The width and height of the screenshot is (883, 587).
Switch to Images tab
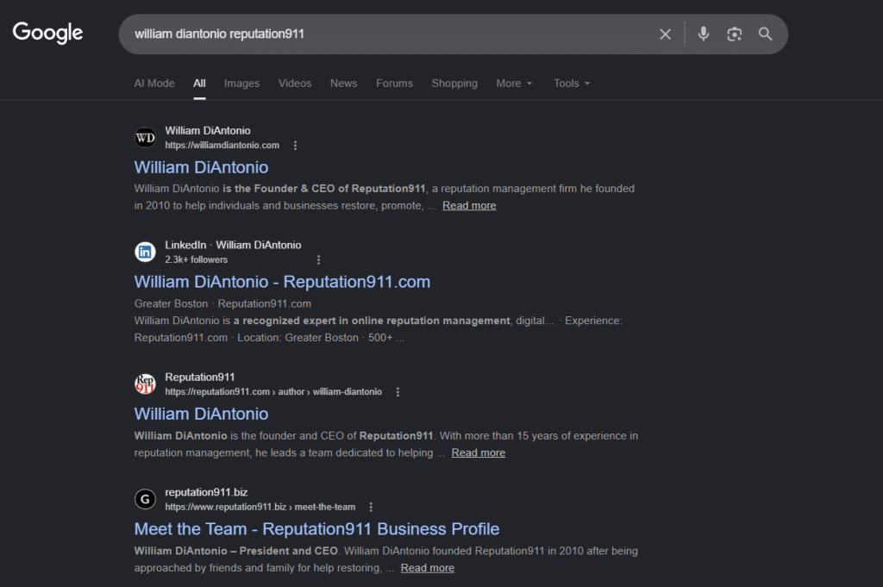[241, 84]
